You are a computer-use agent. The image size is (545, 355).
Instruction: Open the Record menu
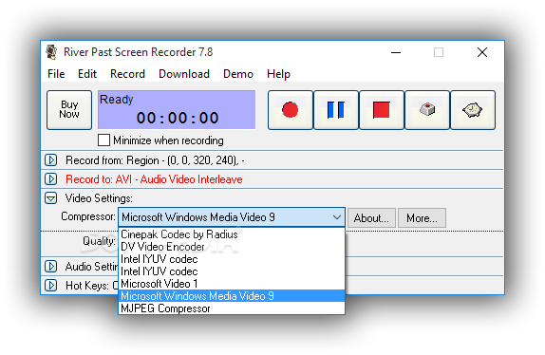tap(127, 74)
